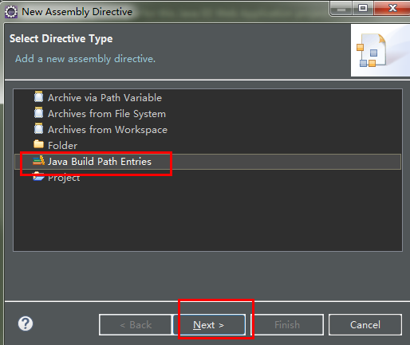Maximize the New Assembly Directive window
The width and height of the screenshot is (410, 345).
pyautogui.click(x=363, y=9)
